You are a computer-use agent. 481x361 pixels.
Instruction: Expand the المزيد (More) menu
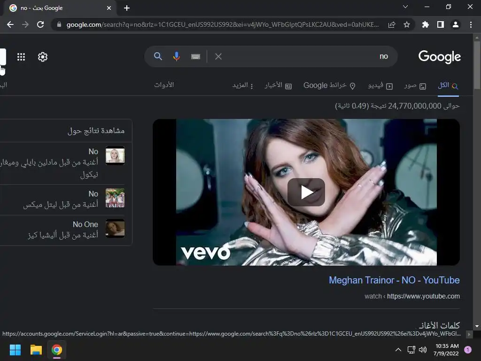tap(243, 86)
